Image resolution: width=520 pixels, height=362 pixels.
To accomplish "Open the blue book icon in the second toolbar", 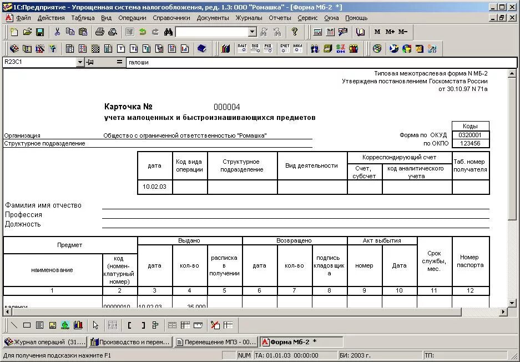I will coord(201,49).
